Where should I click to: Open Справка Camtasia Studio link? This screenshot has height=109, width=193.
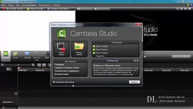point(67,68)
